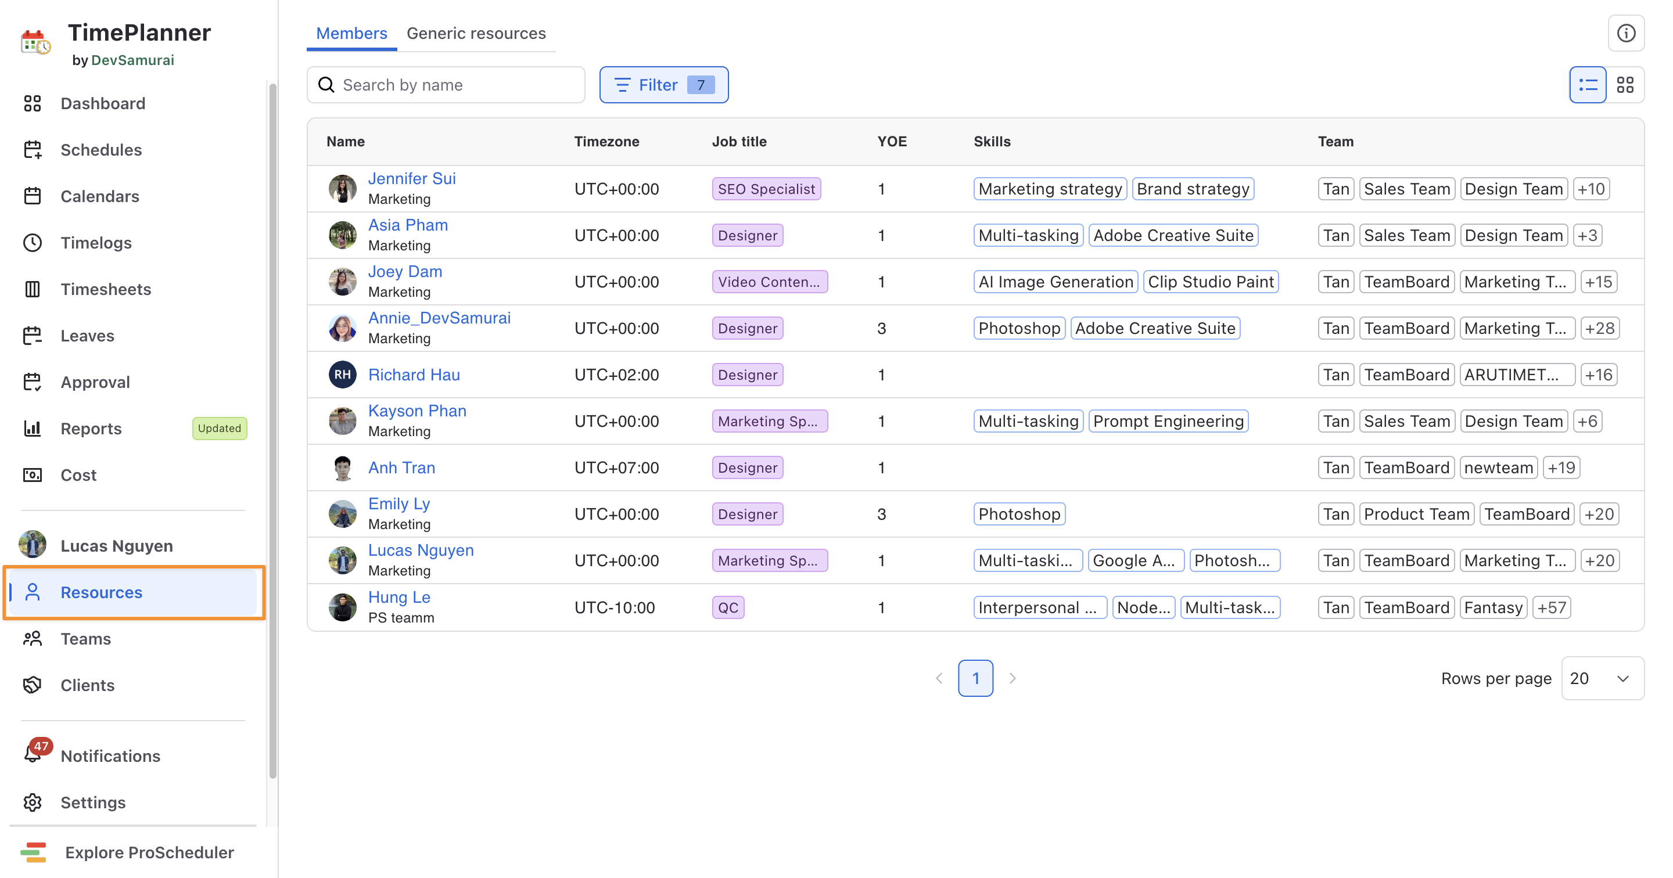Click the next page arrow
The image size is (1673, 878).
click(x=1012, y=679)
